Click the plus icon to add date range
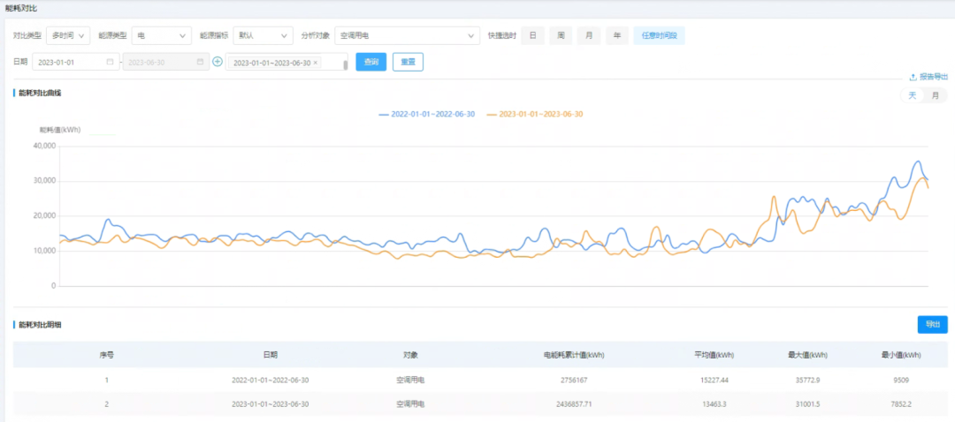 [217, 63]
